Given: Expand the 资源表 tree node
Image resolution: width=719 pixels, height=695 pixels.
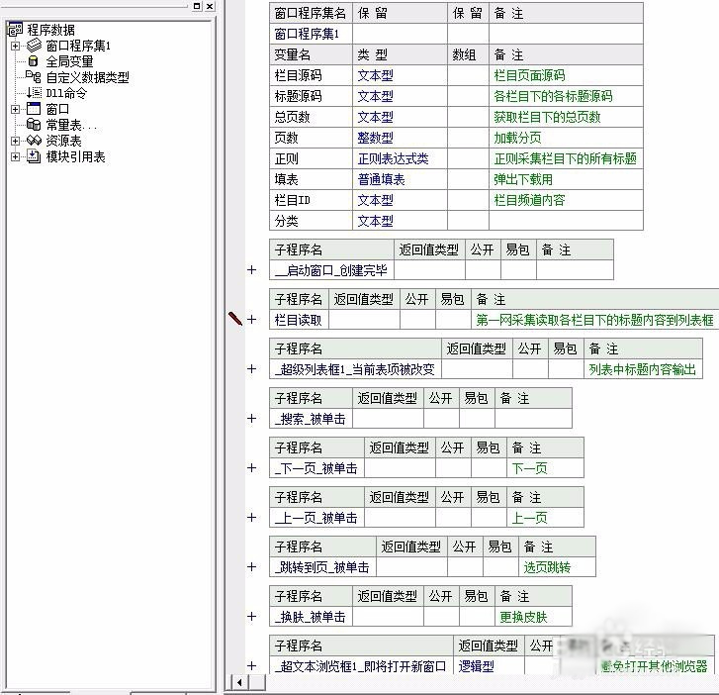Looking at the screenshot, I should pyautogui.click(x=15, y=141).
